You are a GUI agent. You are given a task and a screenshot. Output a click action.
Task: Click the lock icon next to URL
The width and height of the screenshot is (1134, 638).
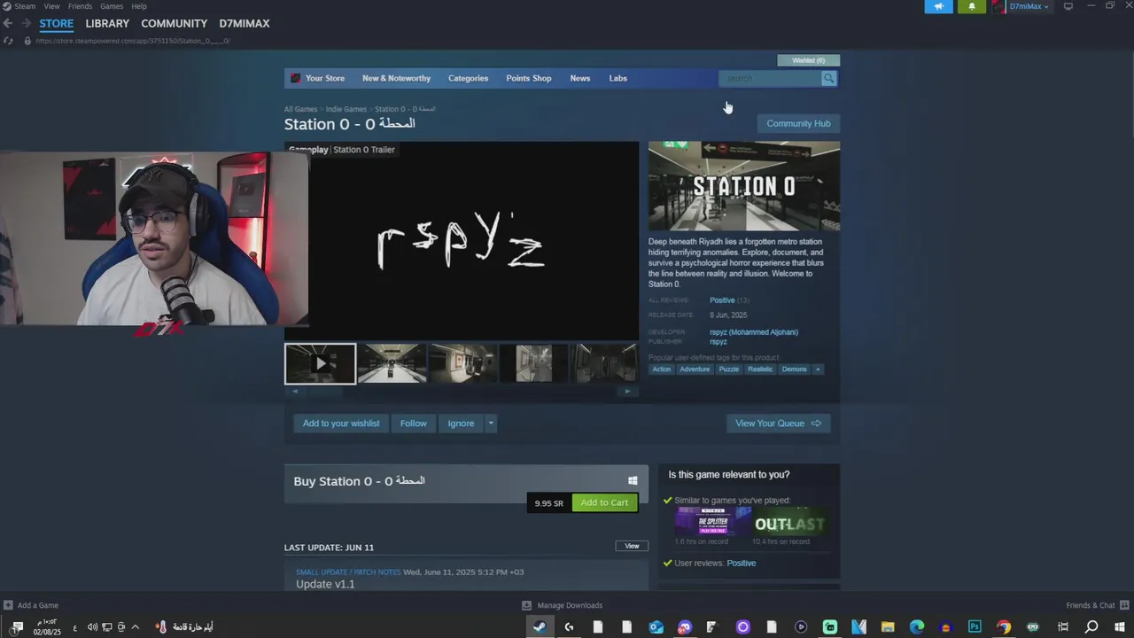(x=27, y=41)
